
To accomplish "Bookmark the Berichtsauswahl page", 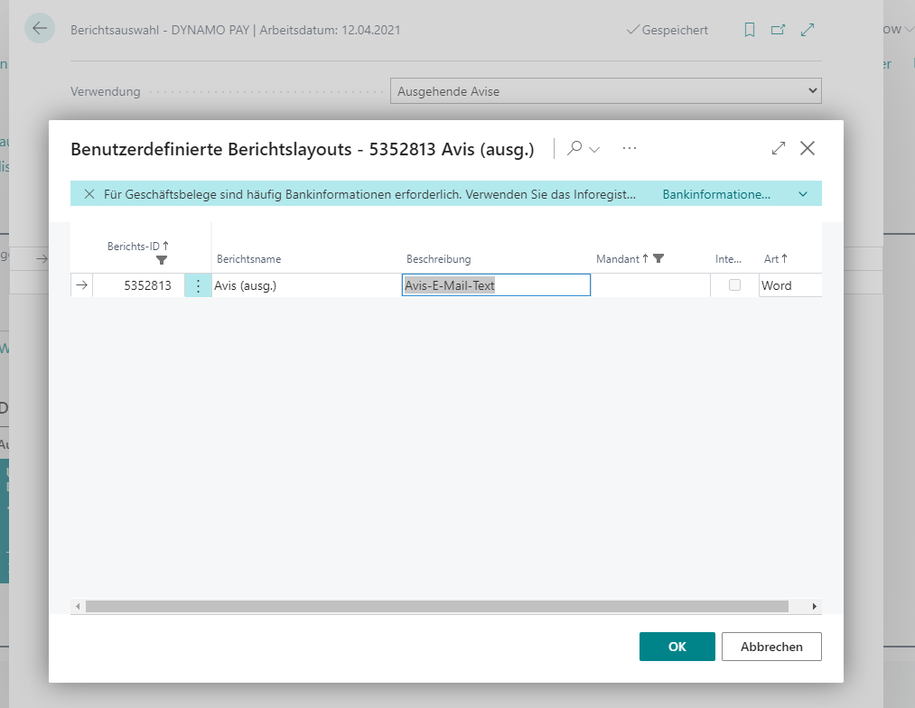I will [749, 29].
